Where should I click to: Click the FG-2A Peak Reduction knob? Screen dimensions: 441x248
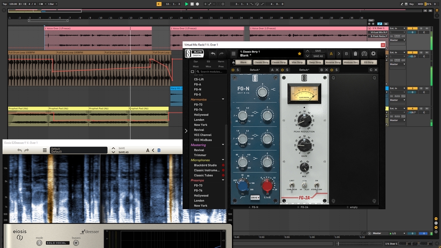coord(304,120)
